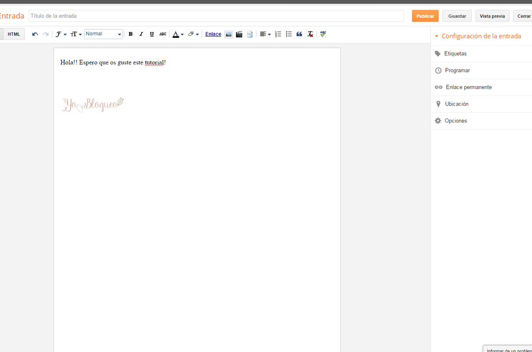The width and height of the screenshot is (532, 352).
Task: Click inside the Hola!! Espero text line
Action: point(113,63)
